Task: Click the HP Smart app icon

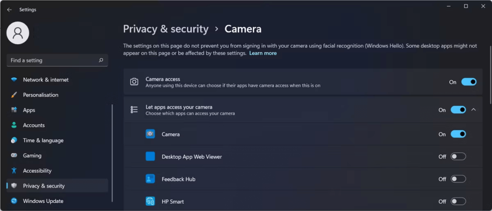Action: pyautogui.click(x=150, y=201)
